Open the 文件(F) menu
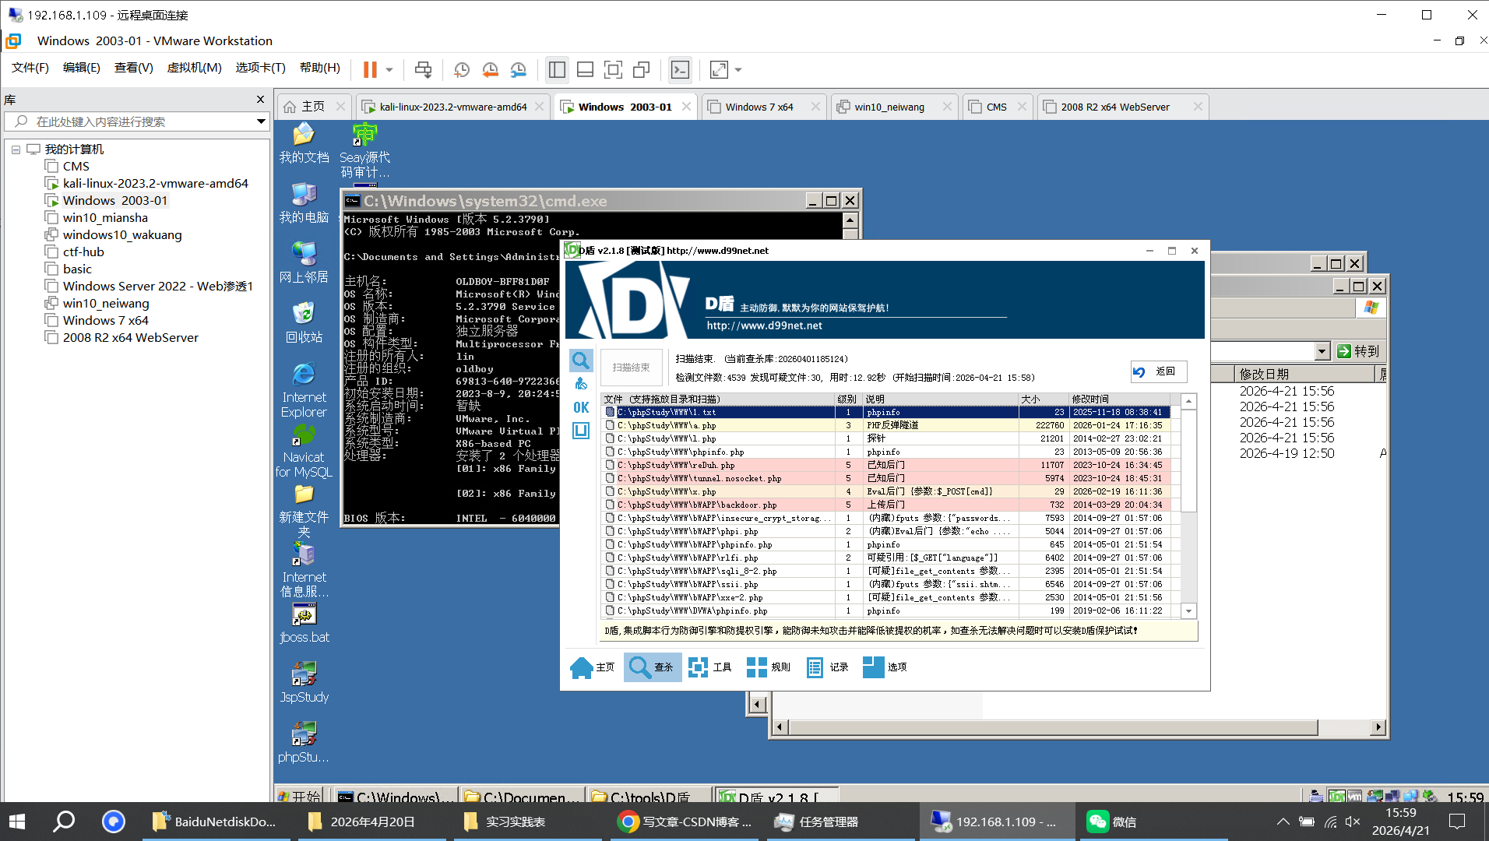 [30, 68]
